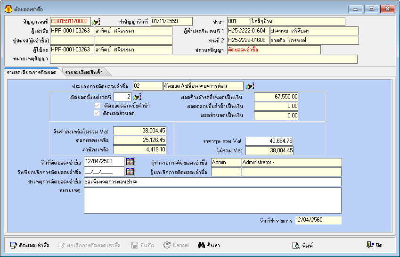Image resolution: width=400 pixels, height=257 pixels.
Task: Click the Cancel button
Action: click(176, 245)
